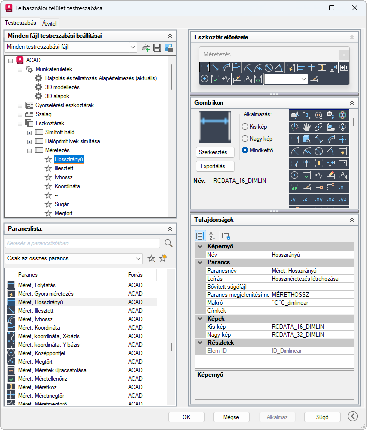This screenshot has width=367, height=430.
Task: Click inspection checkmark icon in Méretezés toolbar preview
Action: click(x=215, y=79)
